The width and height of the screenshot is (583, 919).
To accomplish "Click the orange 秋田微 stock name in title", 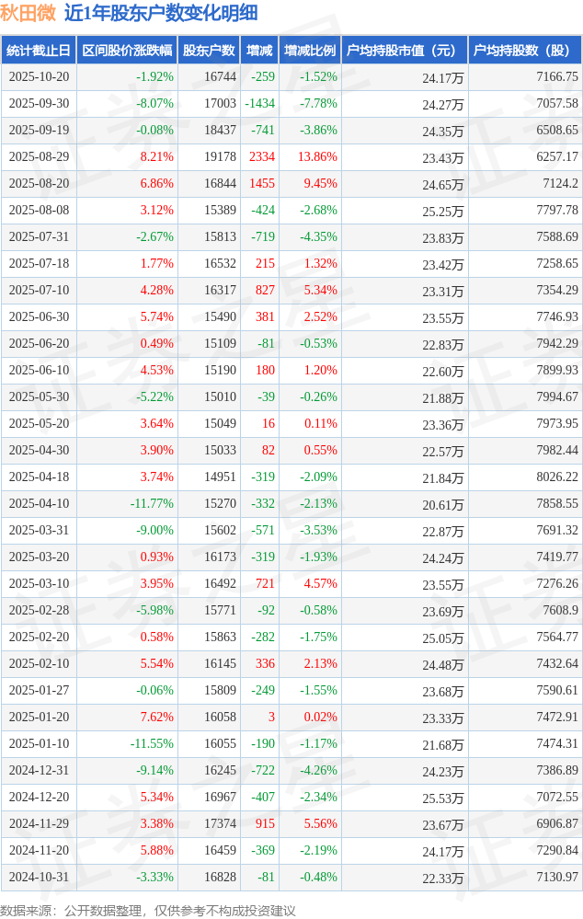I will coord(28,13).
